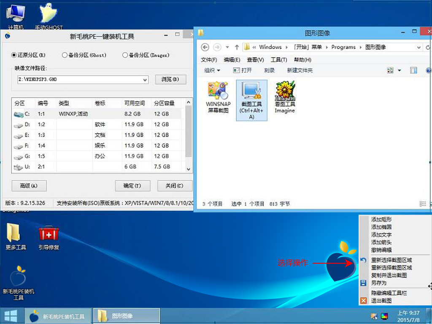Toggle the explorer preview pane icon

(413, 70)
